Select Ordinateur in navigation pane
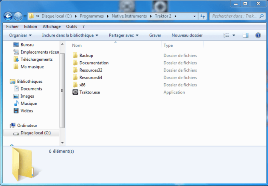The width and height of the screenshot is (268, 186). pyautogui.click(x=27, y=126)
